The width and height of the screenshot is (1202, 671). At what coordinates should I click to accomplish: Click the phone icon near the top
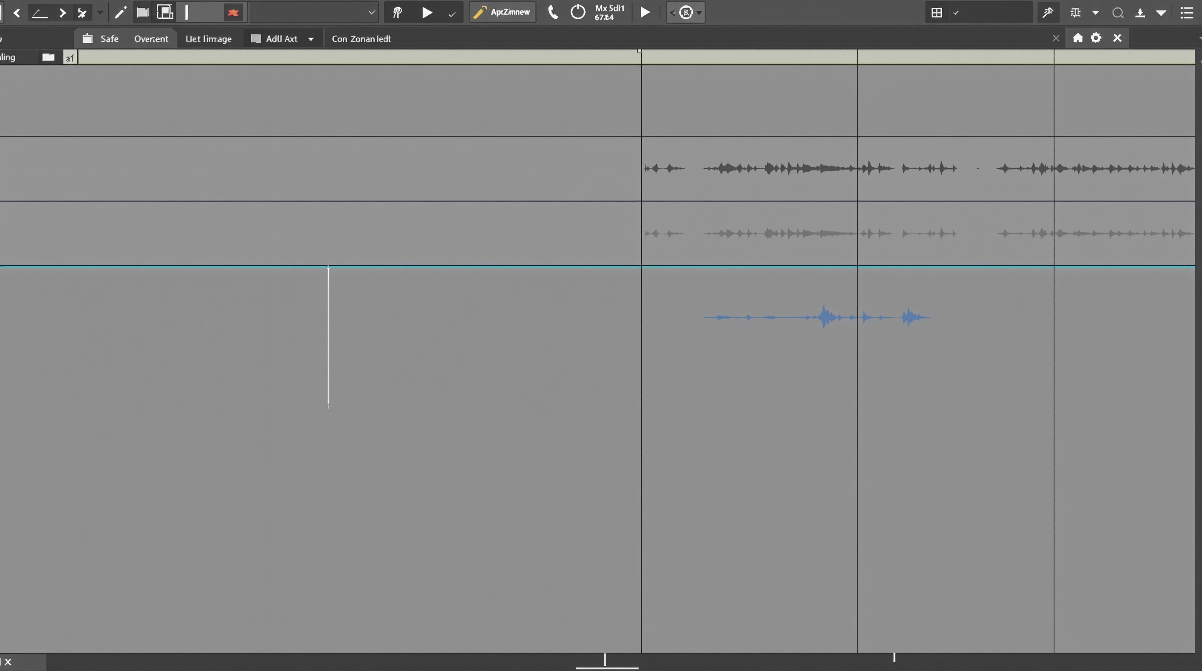click(x=553, y=12)
